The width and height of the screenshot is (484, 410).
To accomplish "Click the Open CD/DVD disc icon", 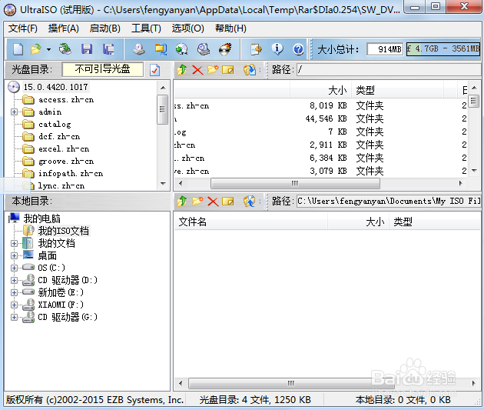I will point(65,49).
